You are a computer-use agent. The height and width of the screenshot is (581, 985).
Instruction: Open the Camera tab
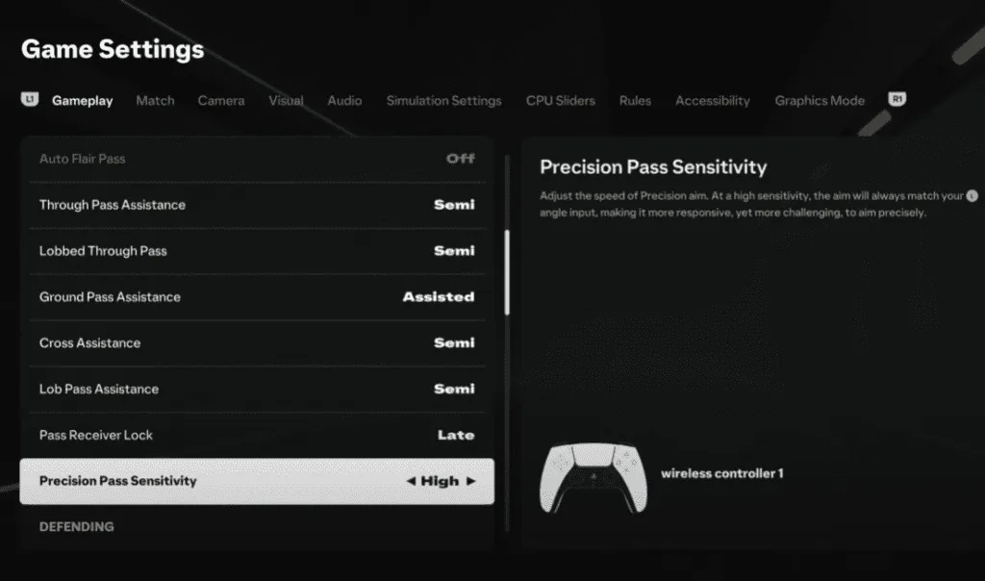[x=221, y=101]
